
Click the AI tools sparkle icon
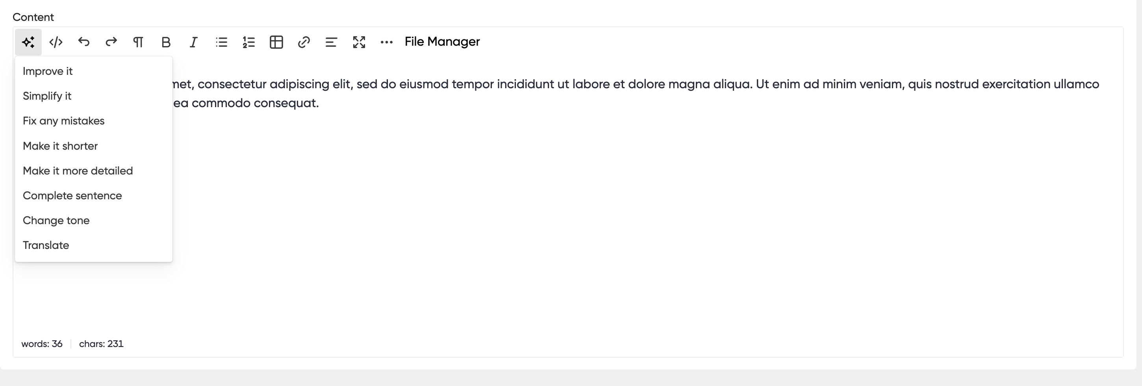[28, 42]
